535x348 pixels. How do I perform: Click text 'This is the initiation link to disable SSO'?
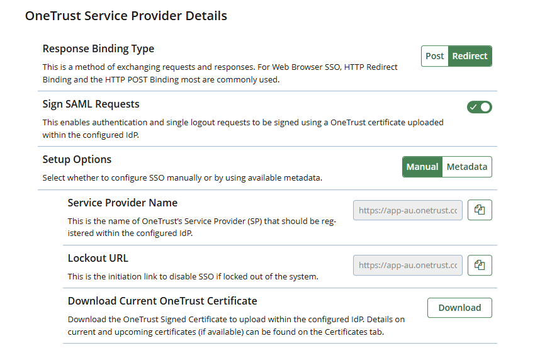pos(140,276)
